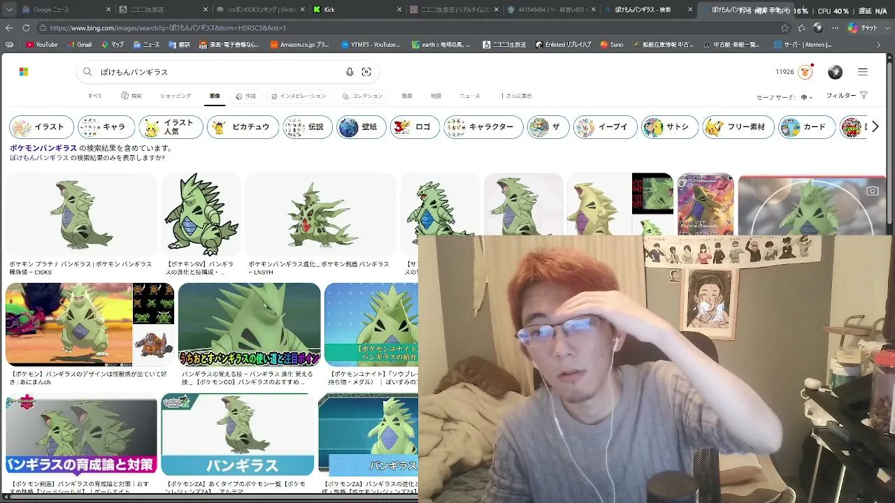Open the Suno bookmark
Viewport: 895px width, 503px height.
[612, 45]
